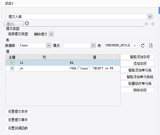The image size is (160, 135).
Task: Open the preview table data icon
Action: pos(151,45)
